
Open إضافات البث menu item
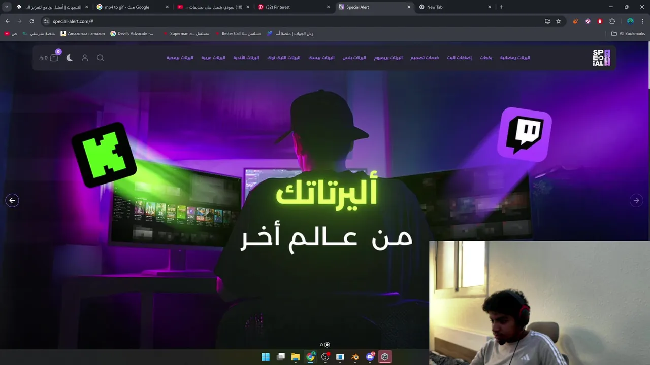pos(459,58)
